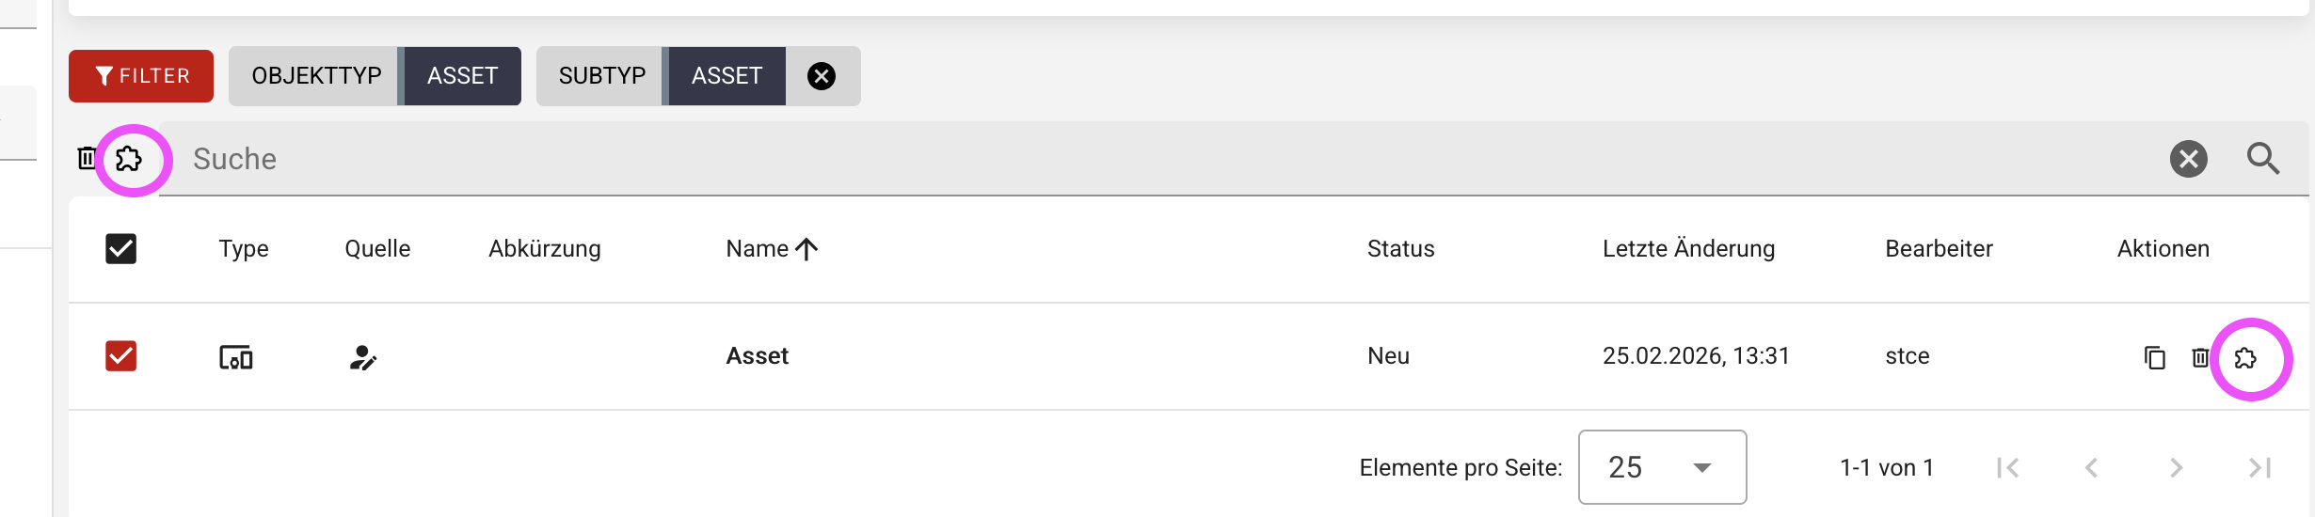Click the Status column header
The width and height of the screenshot is (2315, 517).
pos(1400,249)
